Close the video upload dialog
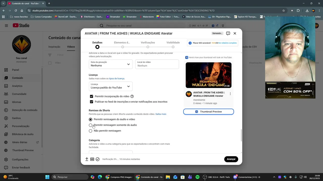 [235, 33]
